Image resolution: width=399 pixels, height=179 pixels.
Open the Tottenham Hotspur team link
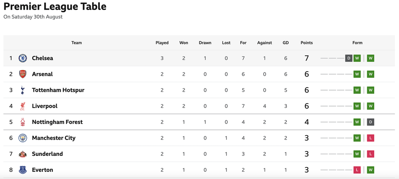click(x=58, y=90)
